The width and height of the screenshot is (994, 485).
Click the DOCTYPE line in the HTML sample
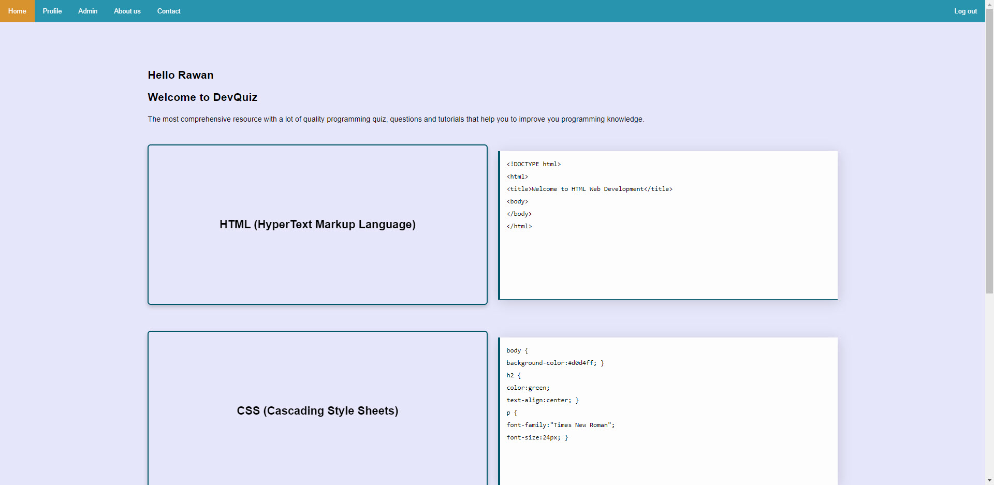(534, 164)
